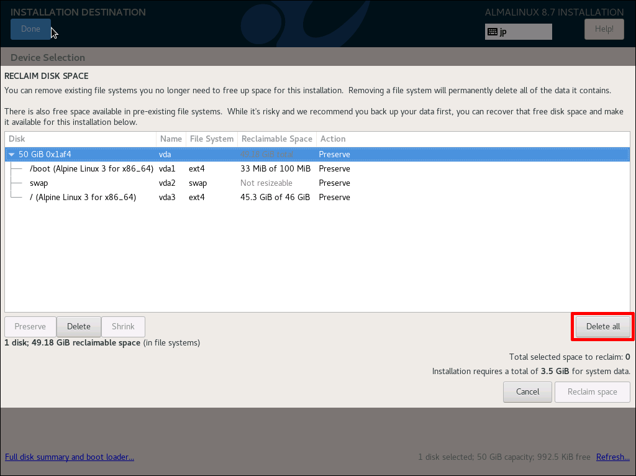636x476 pixels.
Task: Click the Done button
Action: pos(30,29)
